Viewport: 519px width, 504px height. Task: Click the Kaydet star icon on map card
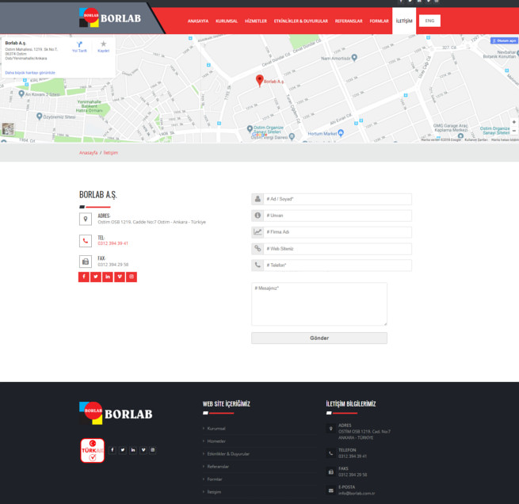(x=104, y=47)
